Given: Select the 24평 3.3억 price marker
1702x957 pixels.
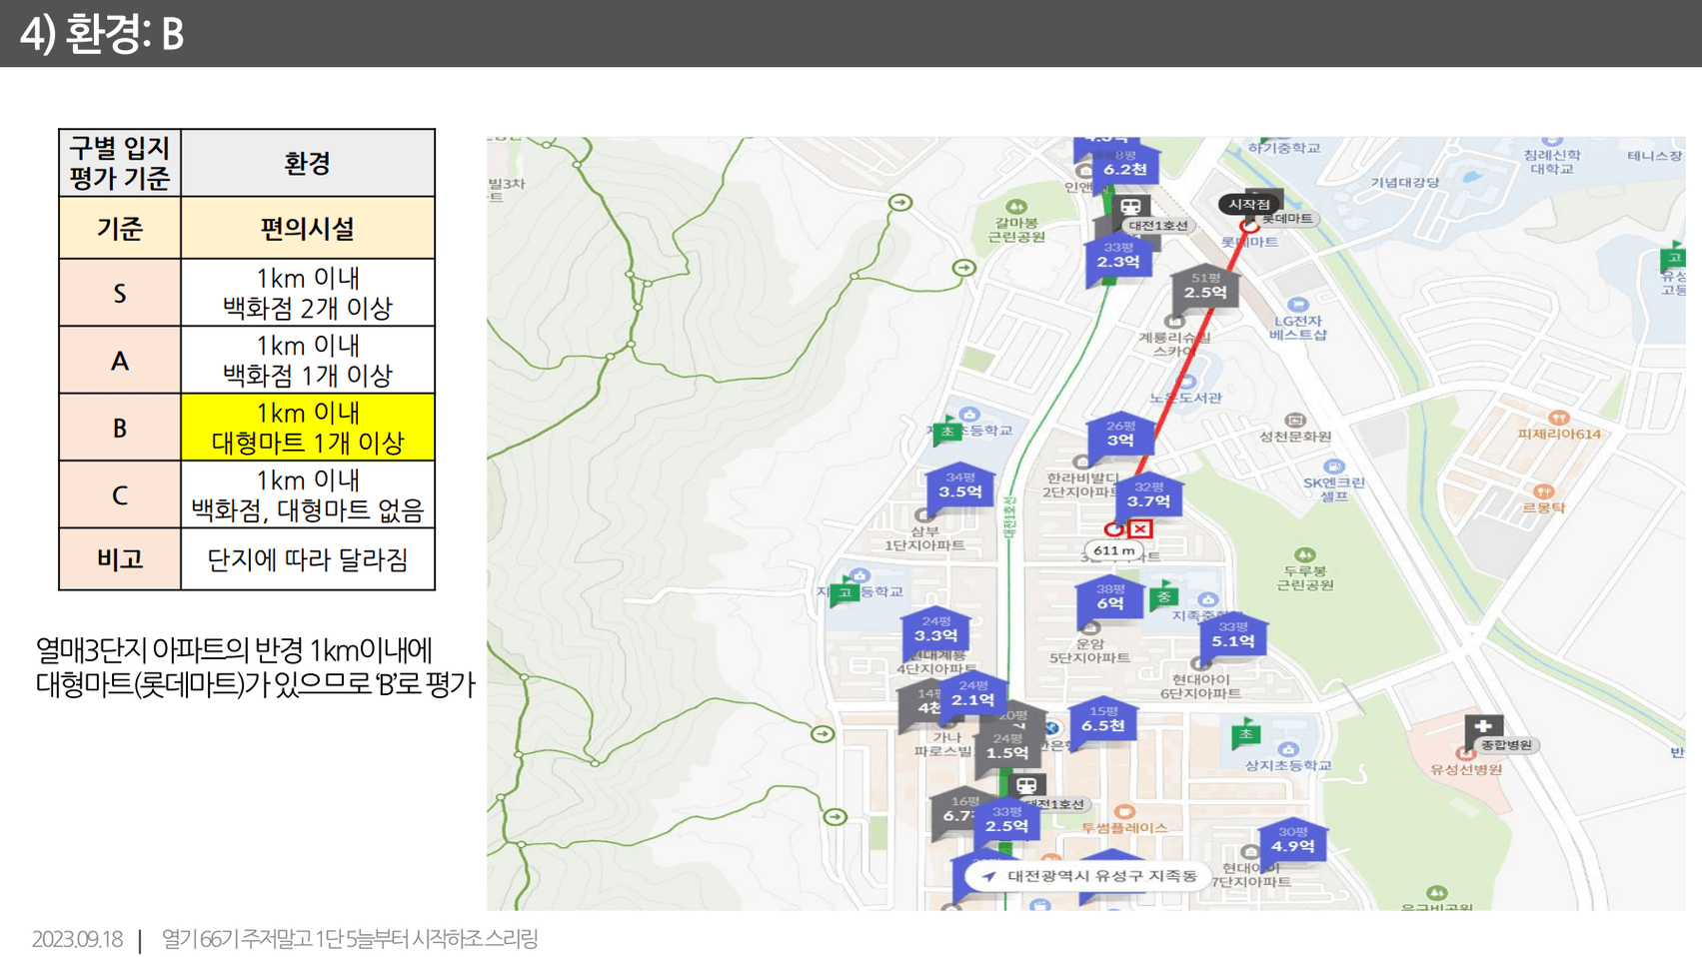Looking at the screenshot, I should [x=935, y=631].
